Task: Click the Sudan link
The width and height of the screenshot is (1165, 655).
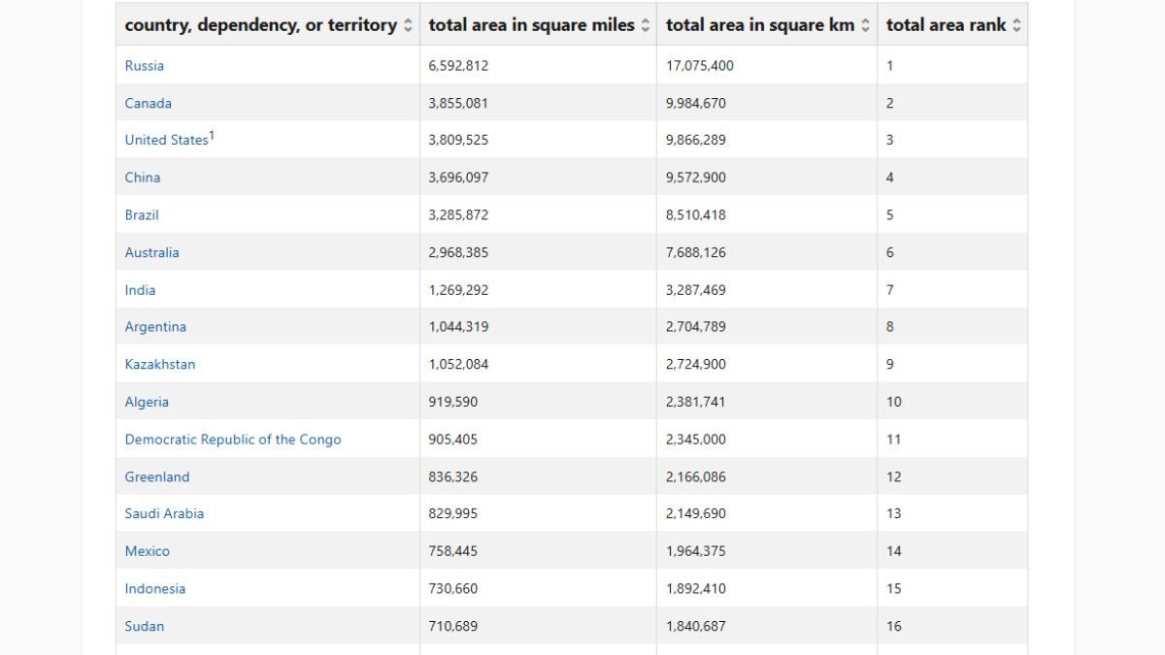Action: pyautogui.click(x=145, y=626)
